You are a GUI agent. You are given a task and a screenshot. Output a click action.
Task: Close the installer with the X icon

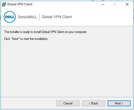click(x=127, y=4)
